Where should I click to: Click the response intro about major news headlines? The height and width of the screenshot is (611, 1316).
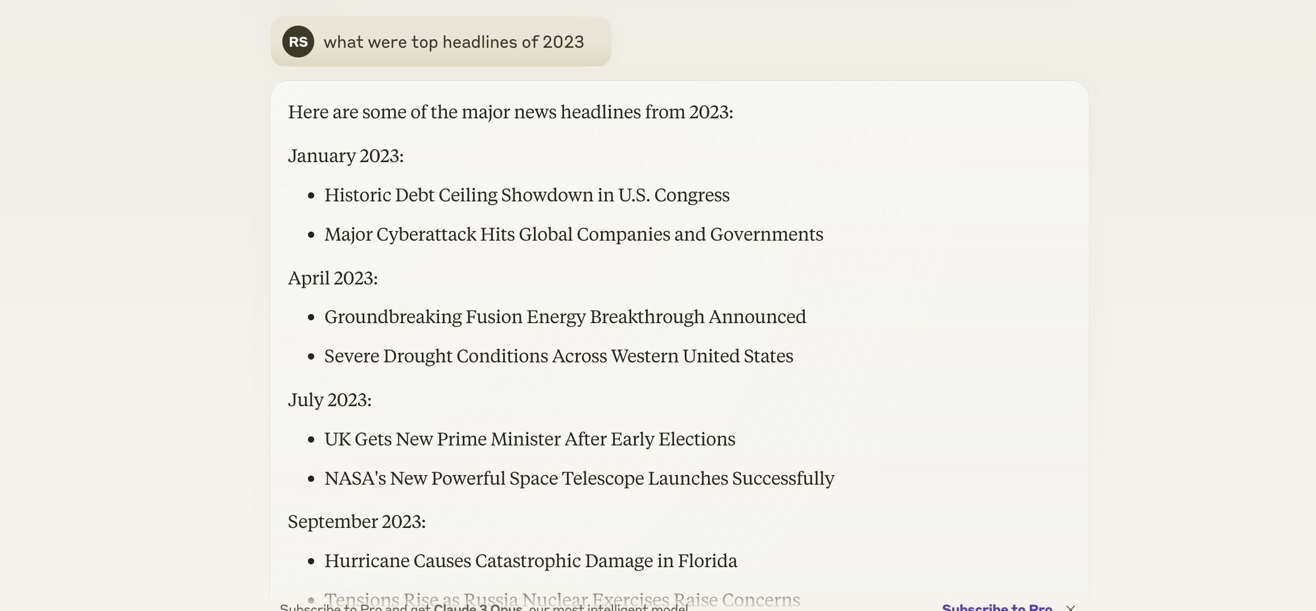coord(510,112)
